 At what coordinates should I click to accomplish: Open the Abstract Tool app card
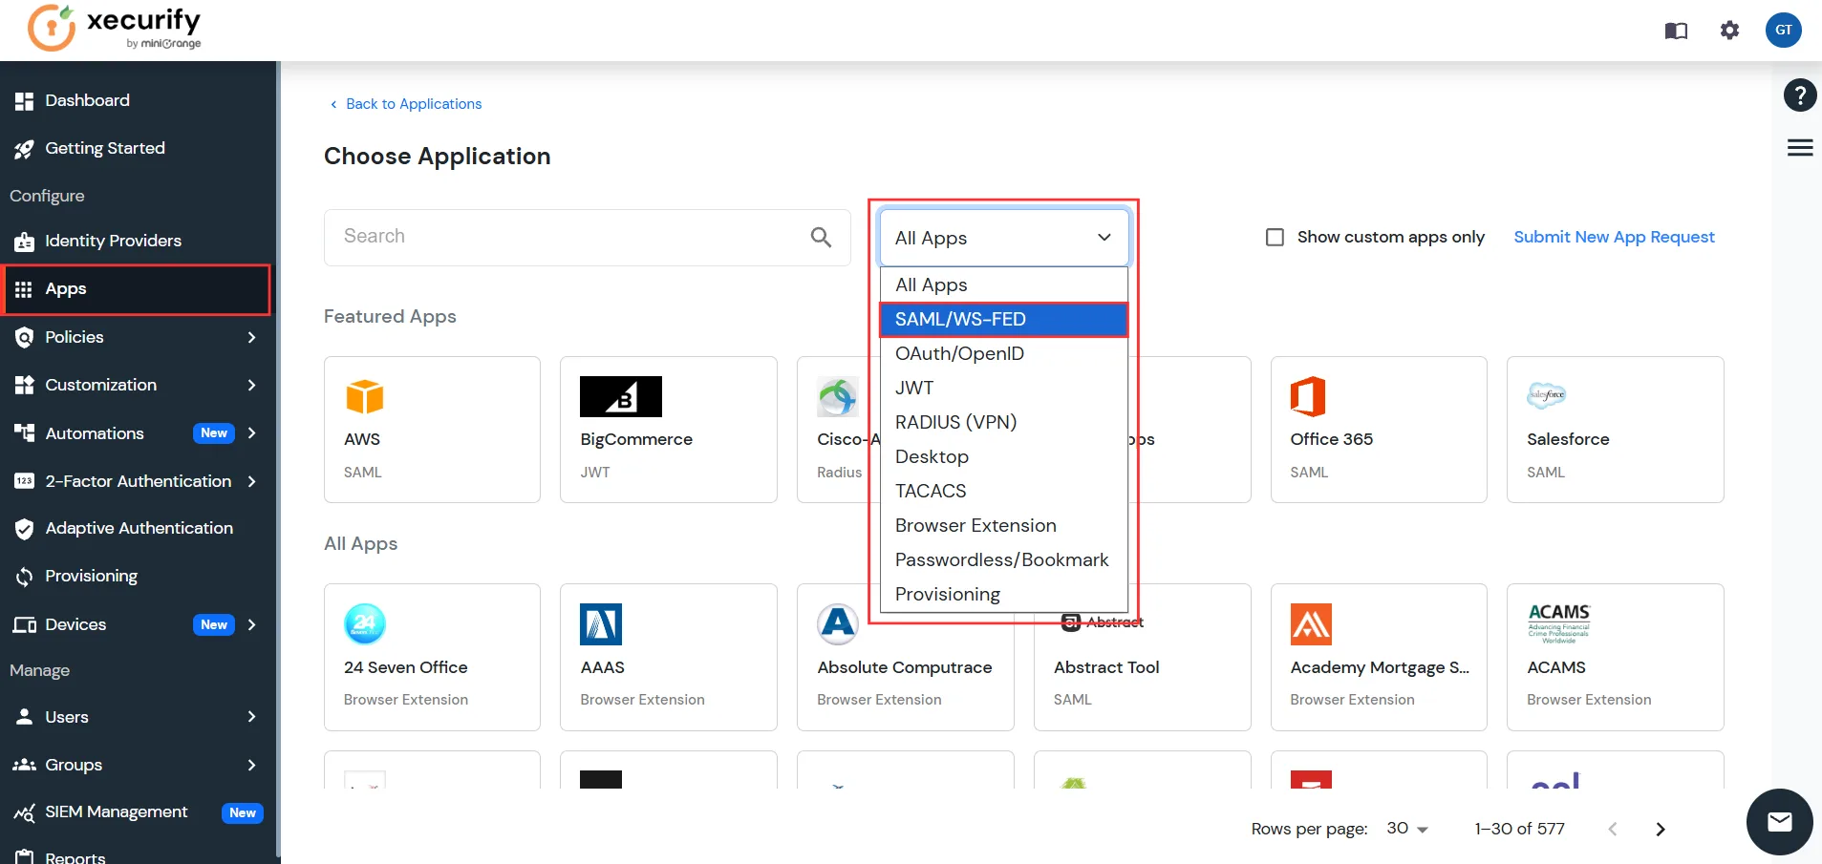pos(1142,657)
